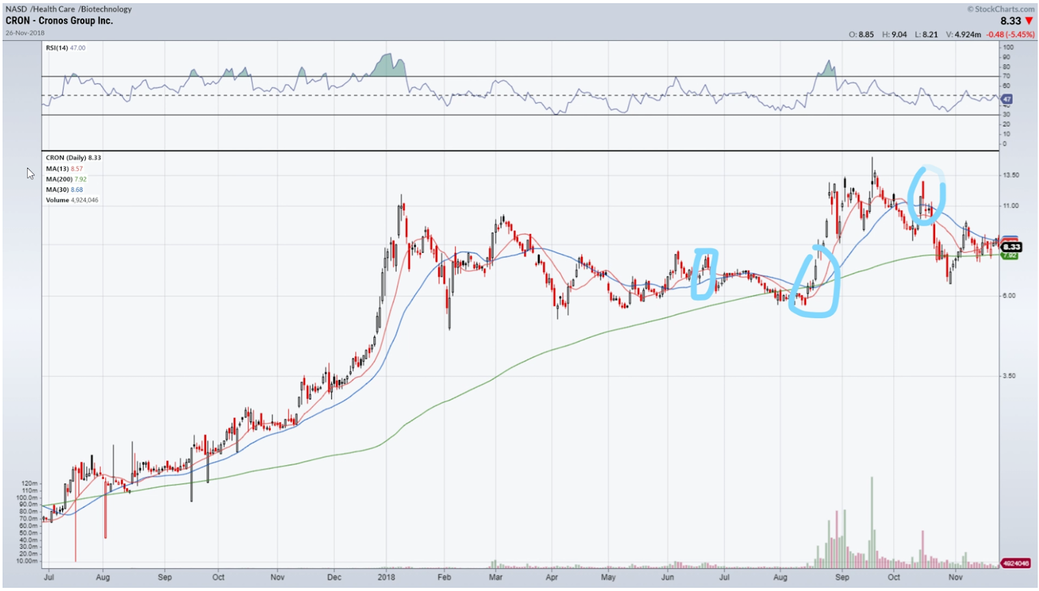The height and width of the screenshot is (591, 1039).
Task: Click the '100.0m' volume axis label
Action: pyautogui.click(x=27, y=497)
